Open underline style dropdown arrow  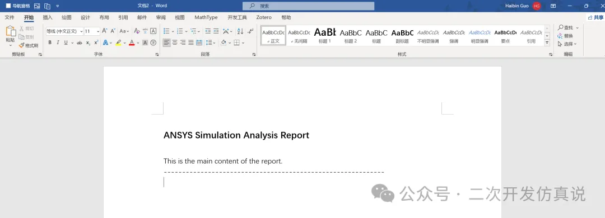[x=72, y=42]
